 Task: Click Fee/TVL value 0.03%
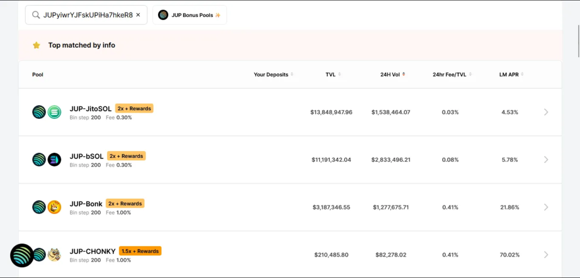450,112
